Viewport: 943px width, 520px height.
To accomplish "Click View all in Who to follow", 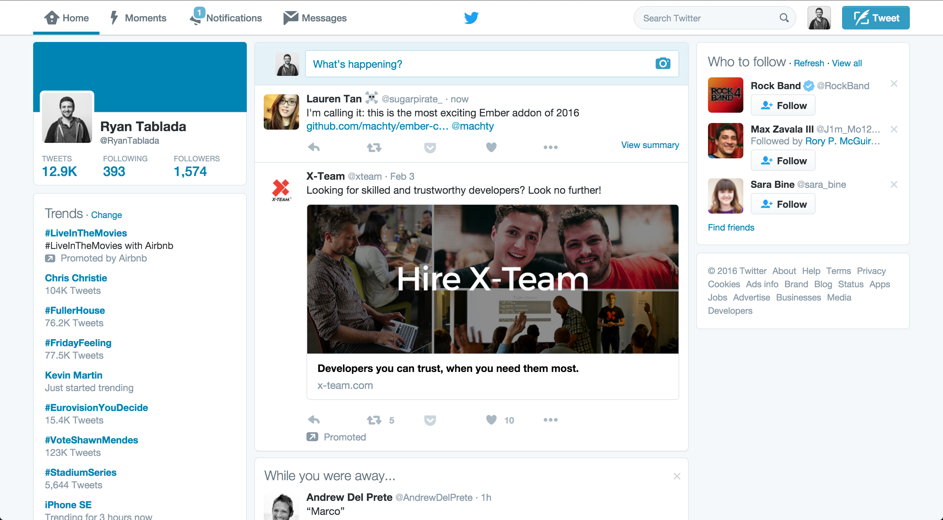I will click(846, 63).
